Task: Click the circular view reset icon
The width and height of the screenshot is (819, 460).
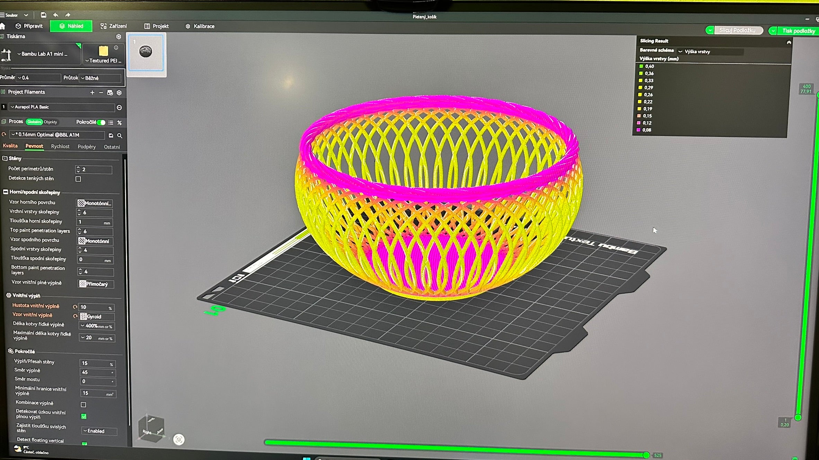Action: (179, 440)
